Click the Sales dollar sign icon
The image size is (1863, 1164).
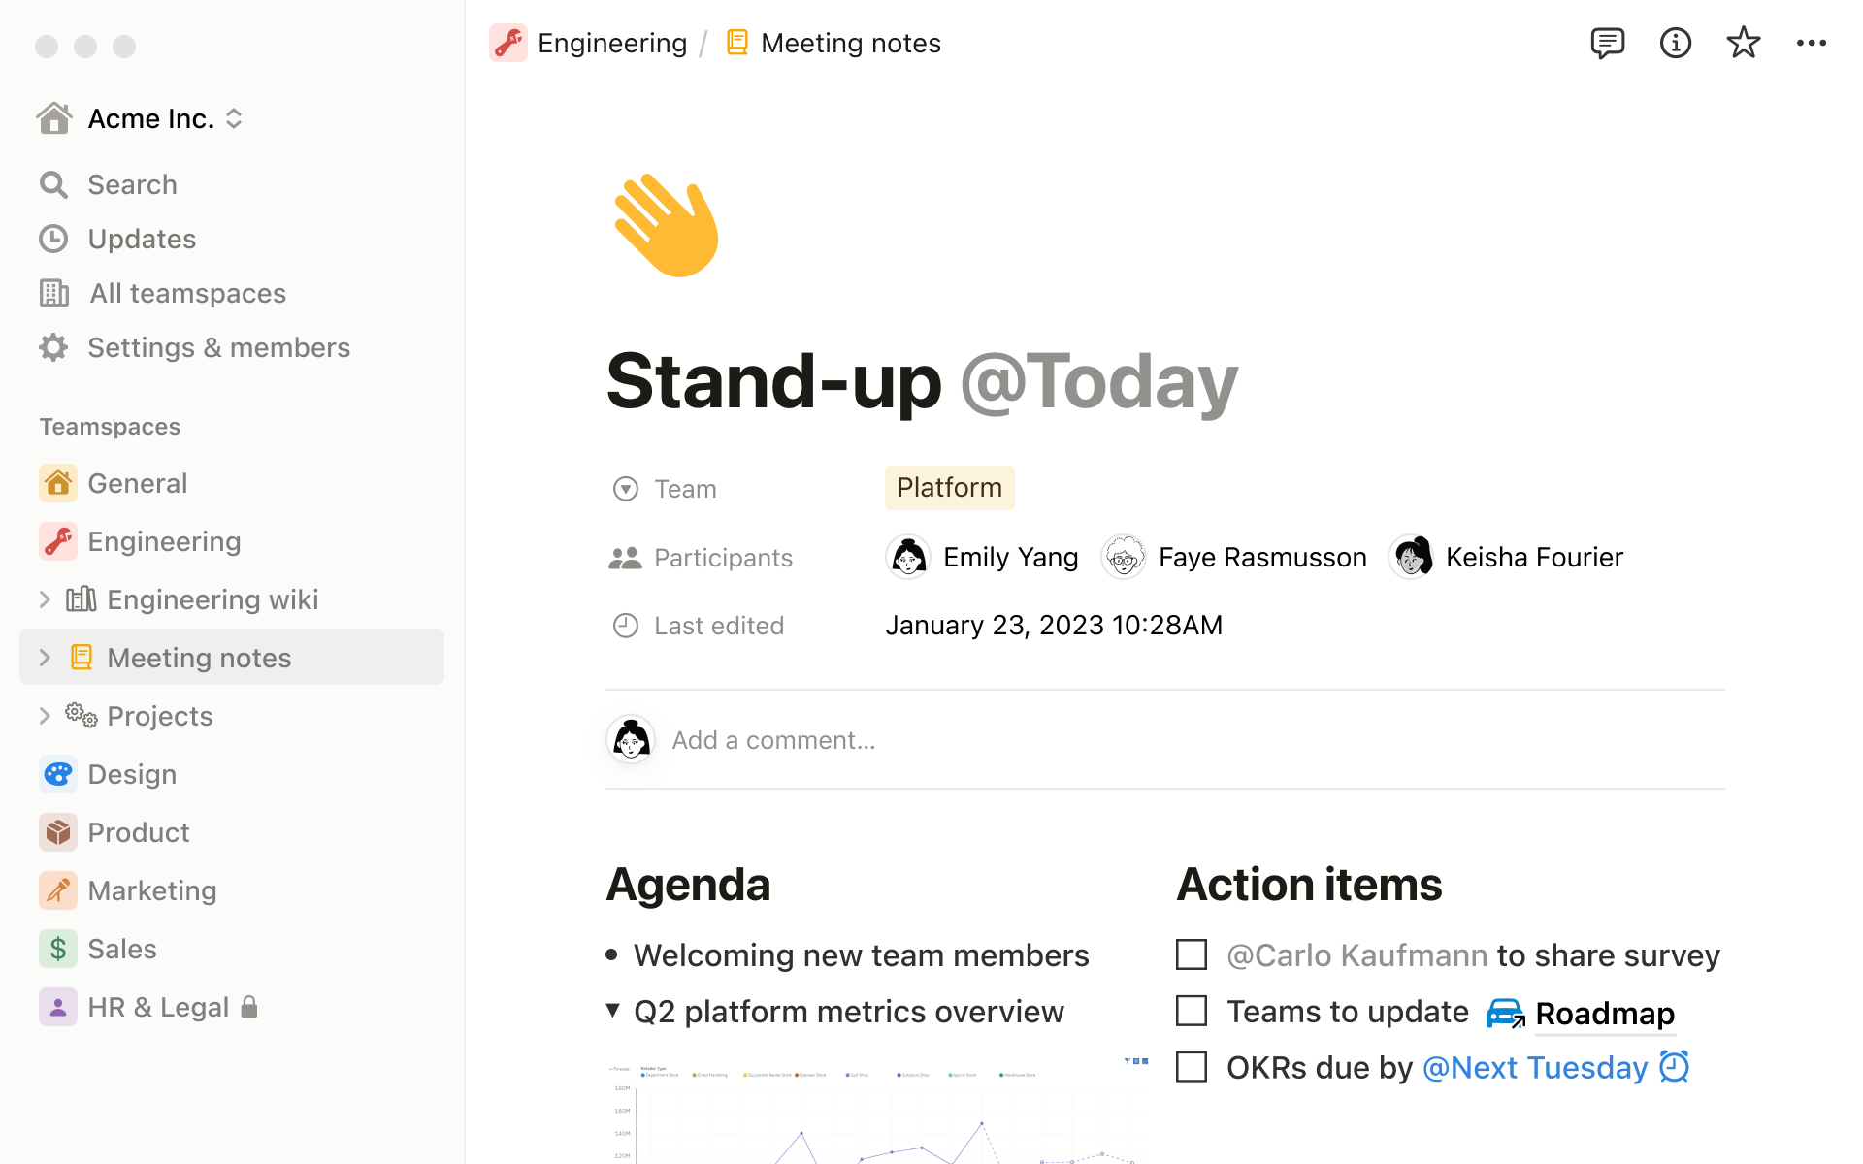[55, 948]
